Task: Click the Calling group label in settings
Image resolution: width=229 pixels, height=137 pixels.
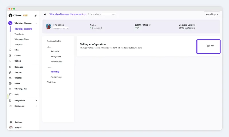Action: click(x=50, y=68)
